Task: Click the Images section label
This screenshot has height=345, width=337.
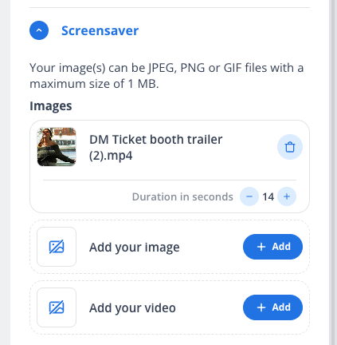Action: [x=51, y=106]
